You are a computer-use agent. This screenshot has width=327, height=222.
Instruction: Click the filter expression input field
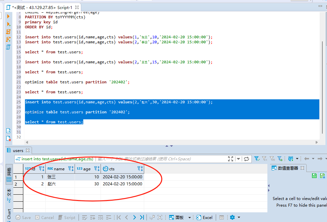[160, 159]
